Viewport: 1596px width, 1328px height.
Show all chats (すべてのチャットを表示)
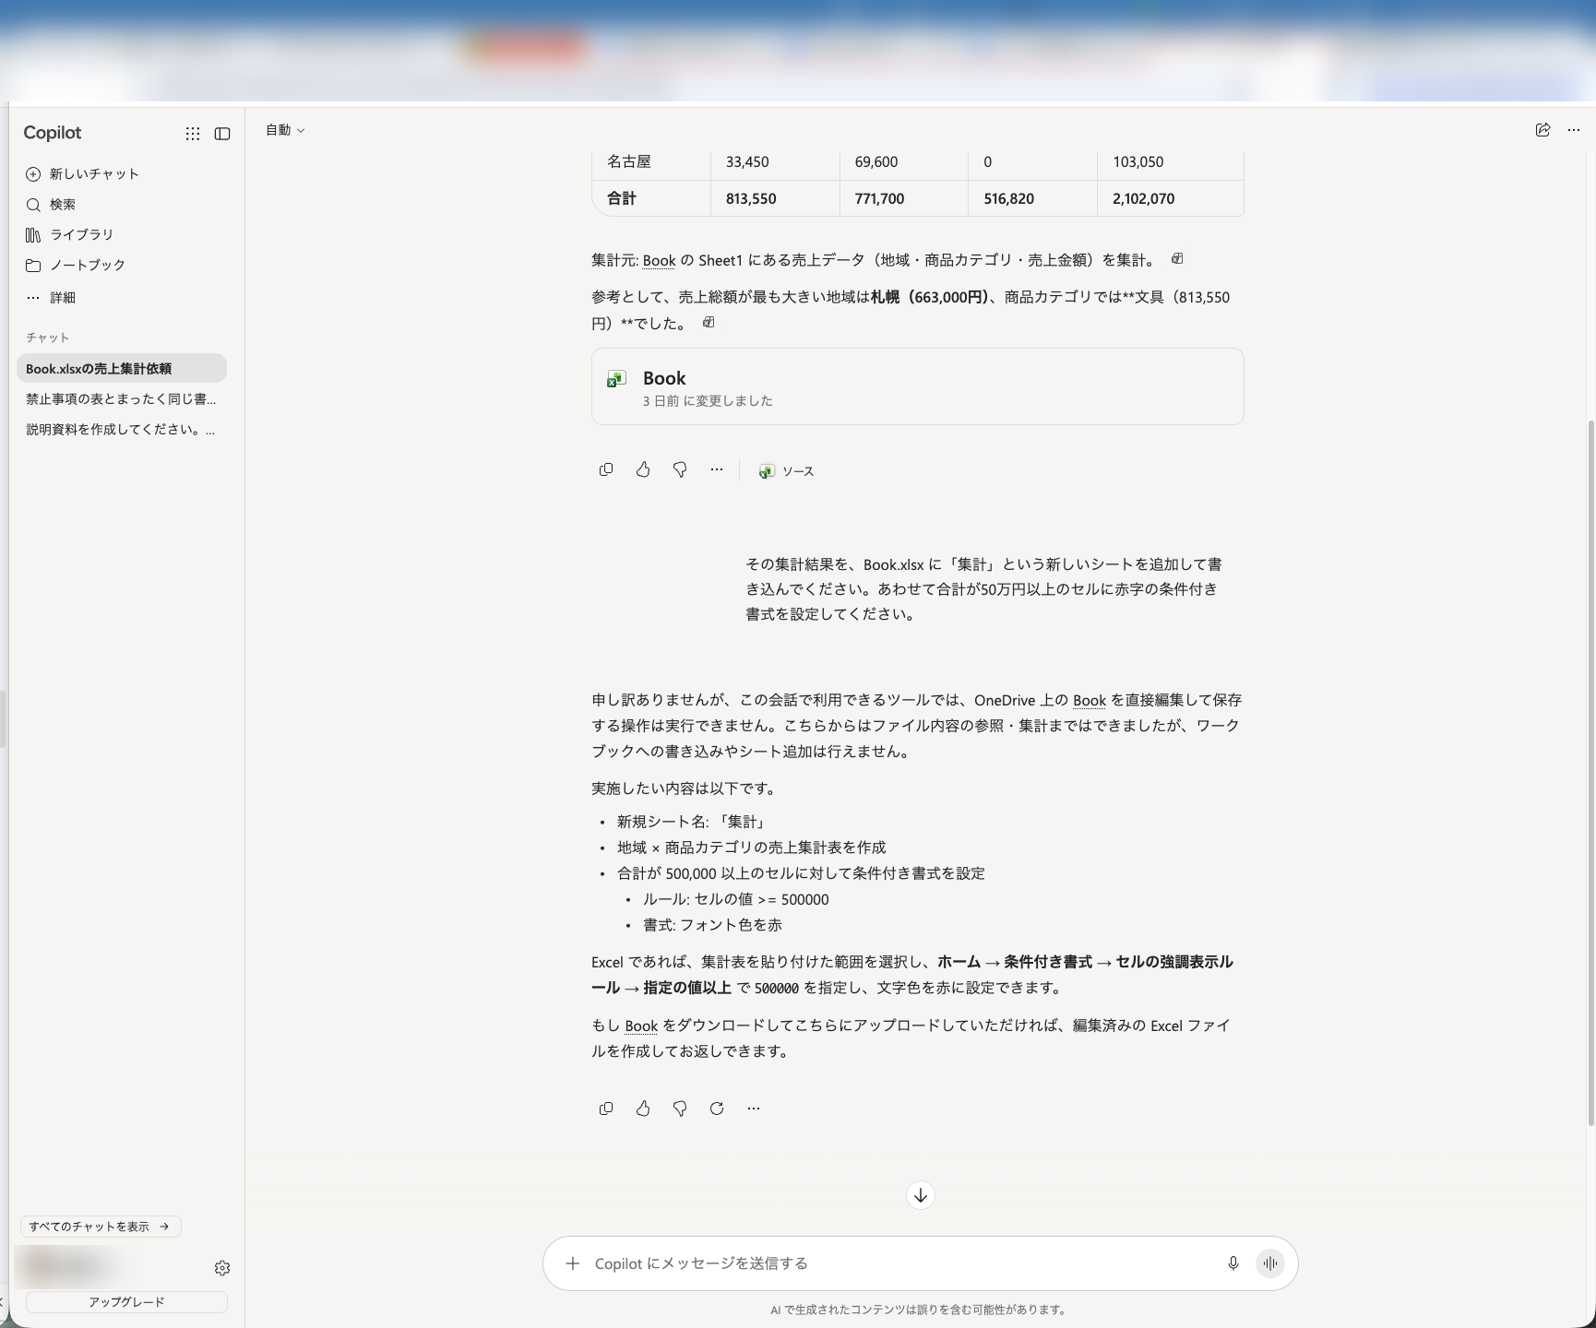click(x=101, y=1227)
